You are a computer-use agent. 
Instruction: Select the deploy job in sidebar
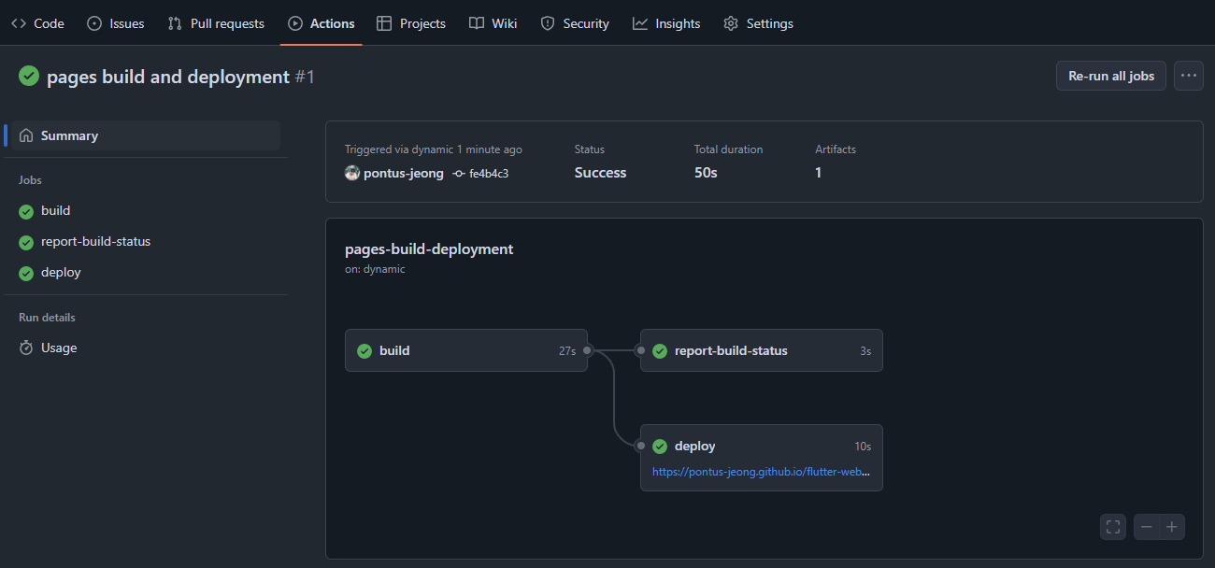[x=61, y=272]
